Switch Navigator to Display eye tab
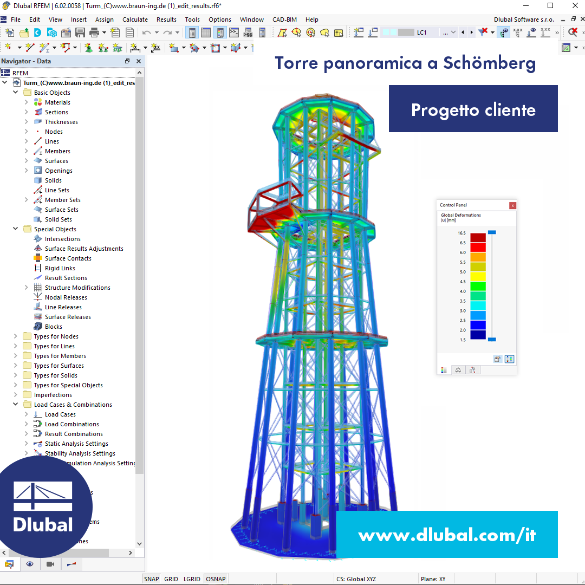 30,564
